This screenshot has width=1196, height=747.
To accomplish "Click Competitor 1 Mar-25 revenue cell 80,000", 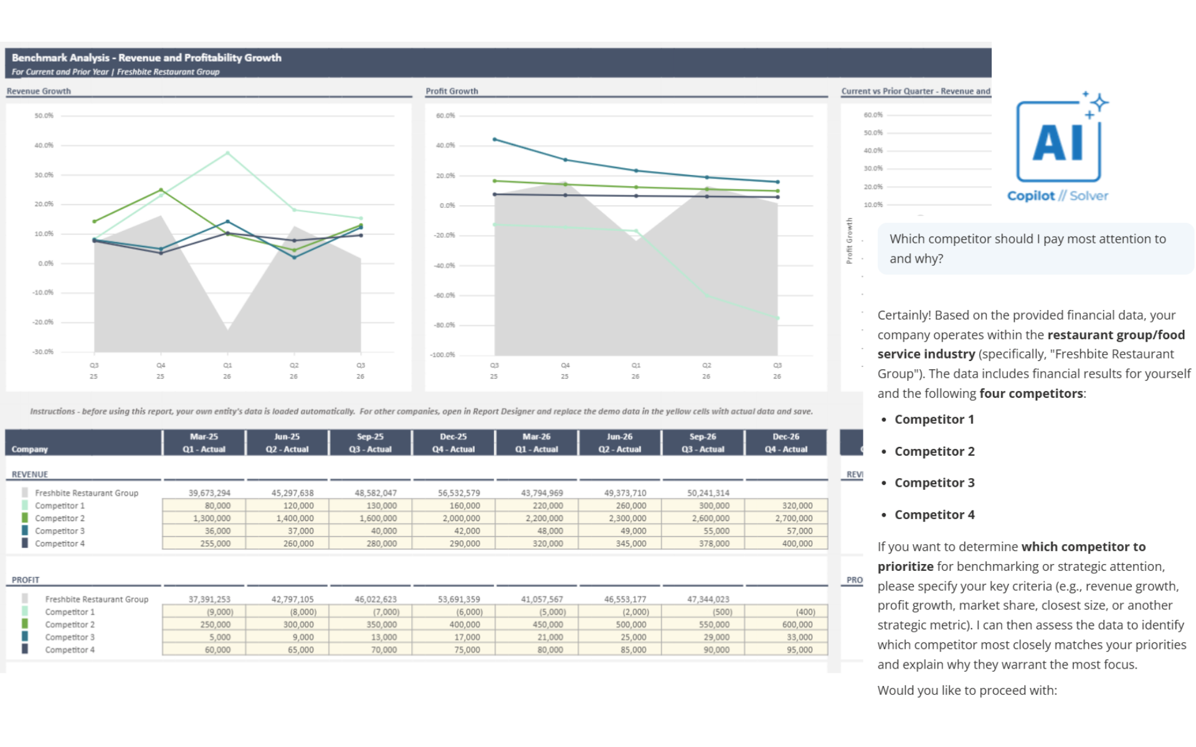I will 204,505.
